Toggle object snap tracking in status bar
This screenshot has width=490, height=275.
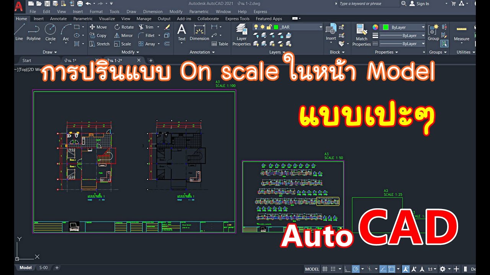[x=383, y=269]
